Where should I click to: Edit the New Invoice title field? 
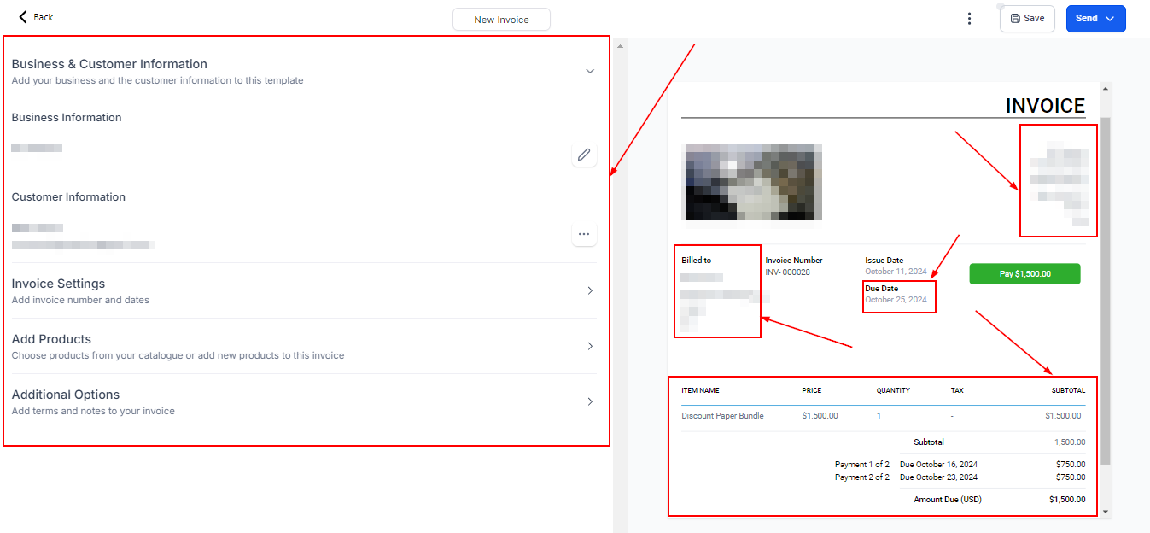(x=501, y=20)
